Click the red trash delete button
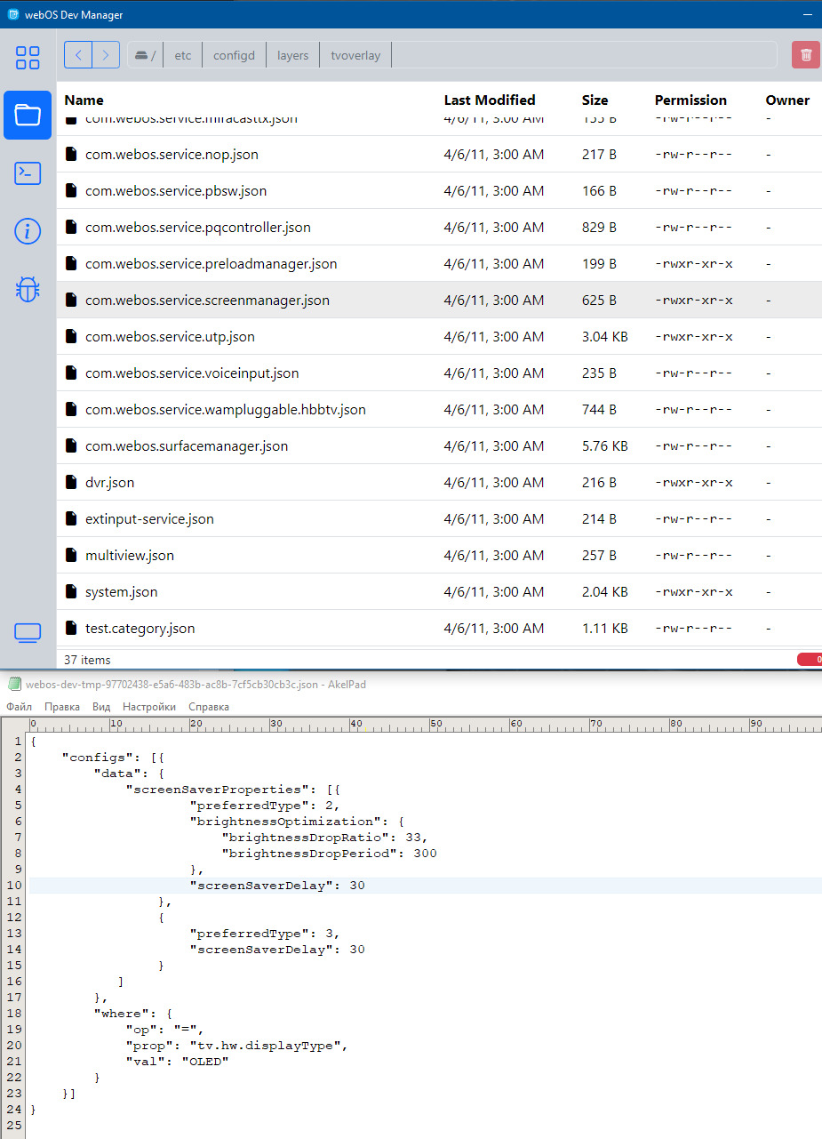Image resolution: width=822 pixels, height=1139 pixels. [x=805, y=55]
